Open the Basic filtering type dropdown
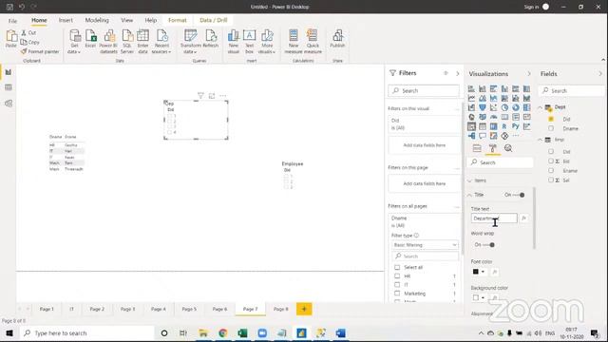This screenshot has height=342, width=608. click(425, 245)
